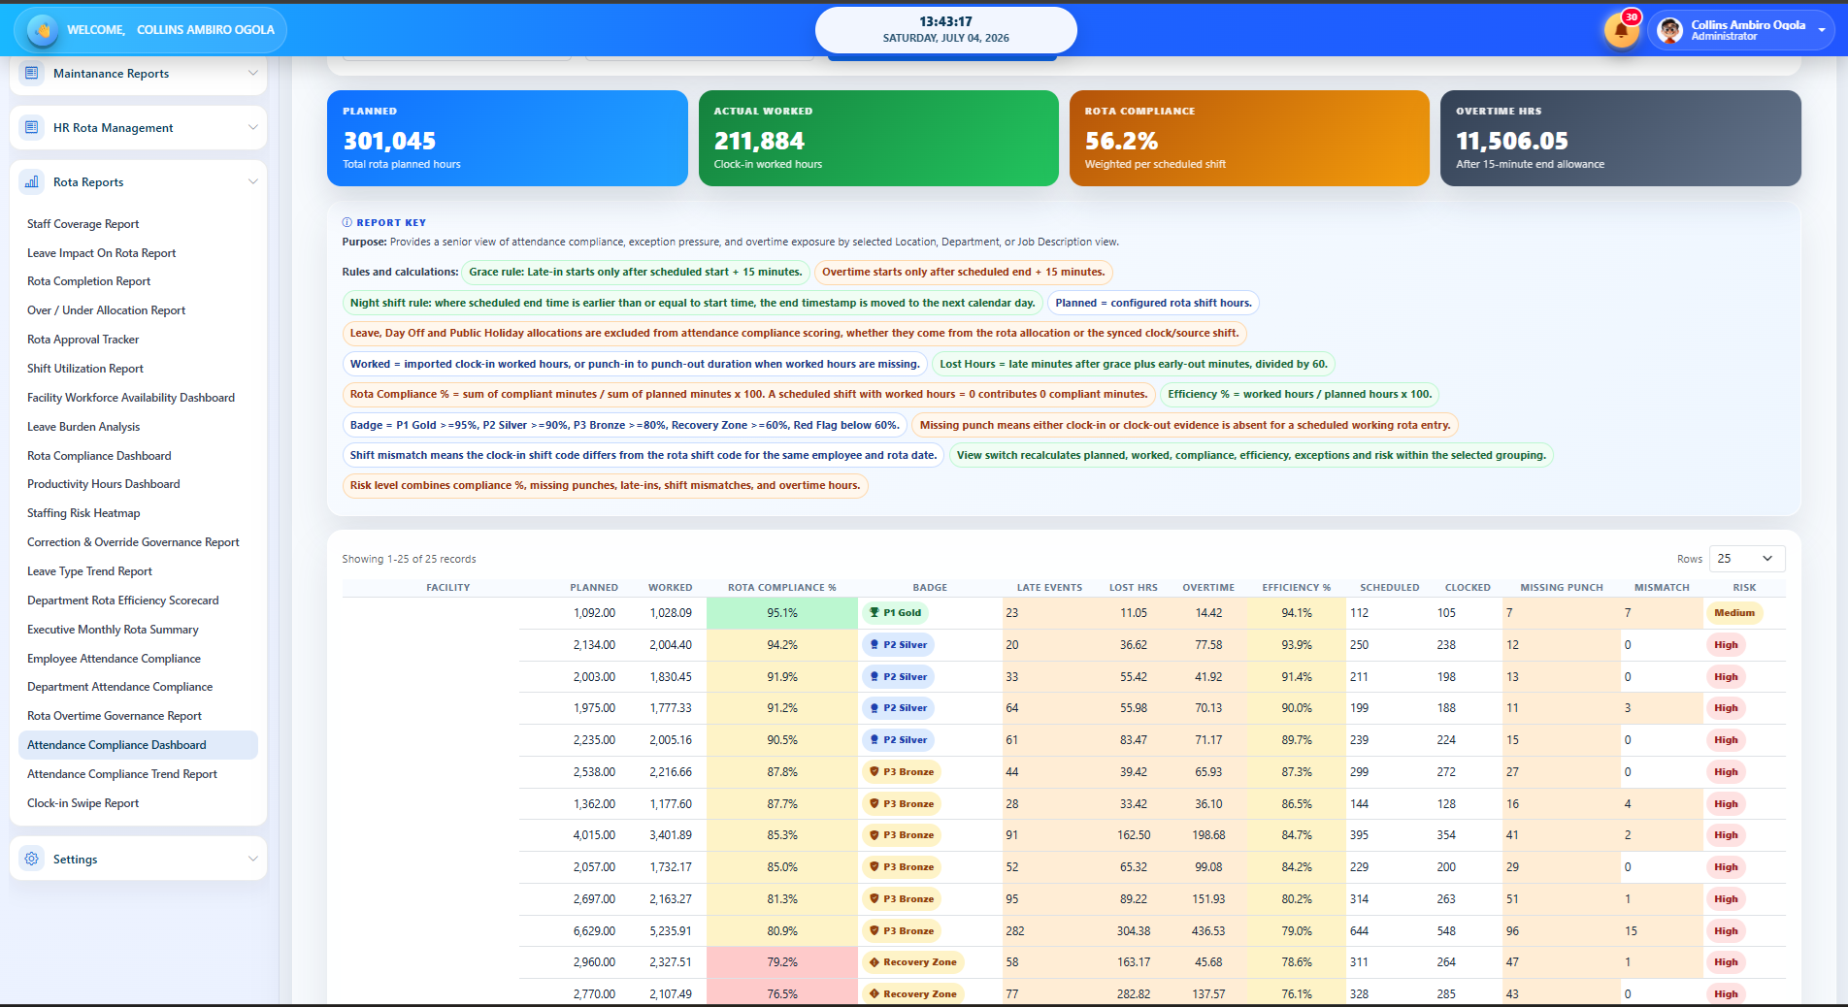The image size is (1848, 1007).
Task: Click planned value 6,629.00
Action: click(x=594, y=931)
